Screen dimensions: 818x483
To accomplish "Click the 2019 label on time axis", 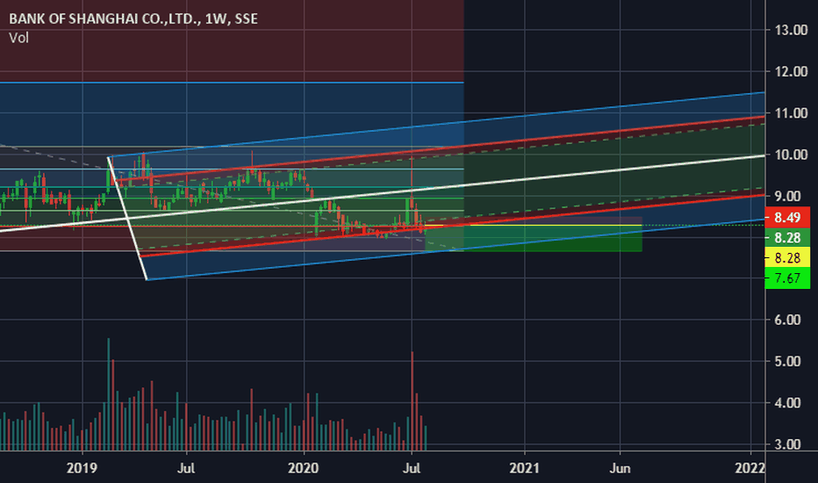I will pyautogui.click(x=82, y=468).
